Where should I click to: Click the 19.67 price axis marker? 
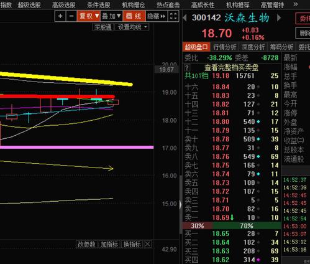(x=166, y=70)
